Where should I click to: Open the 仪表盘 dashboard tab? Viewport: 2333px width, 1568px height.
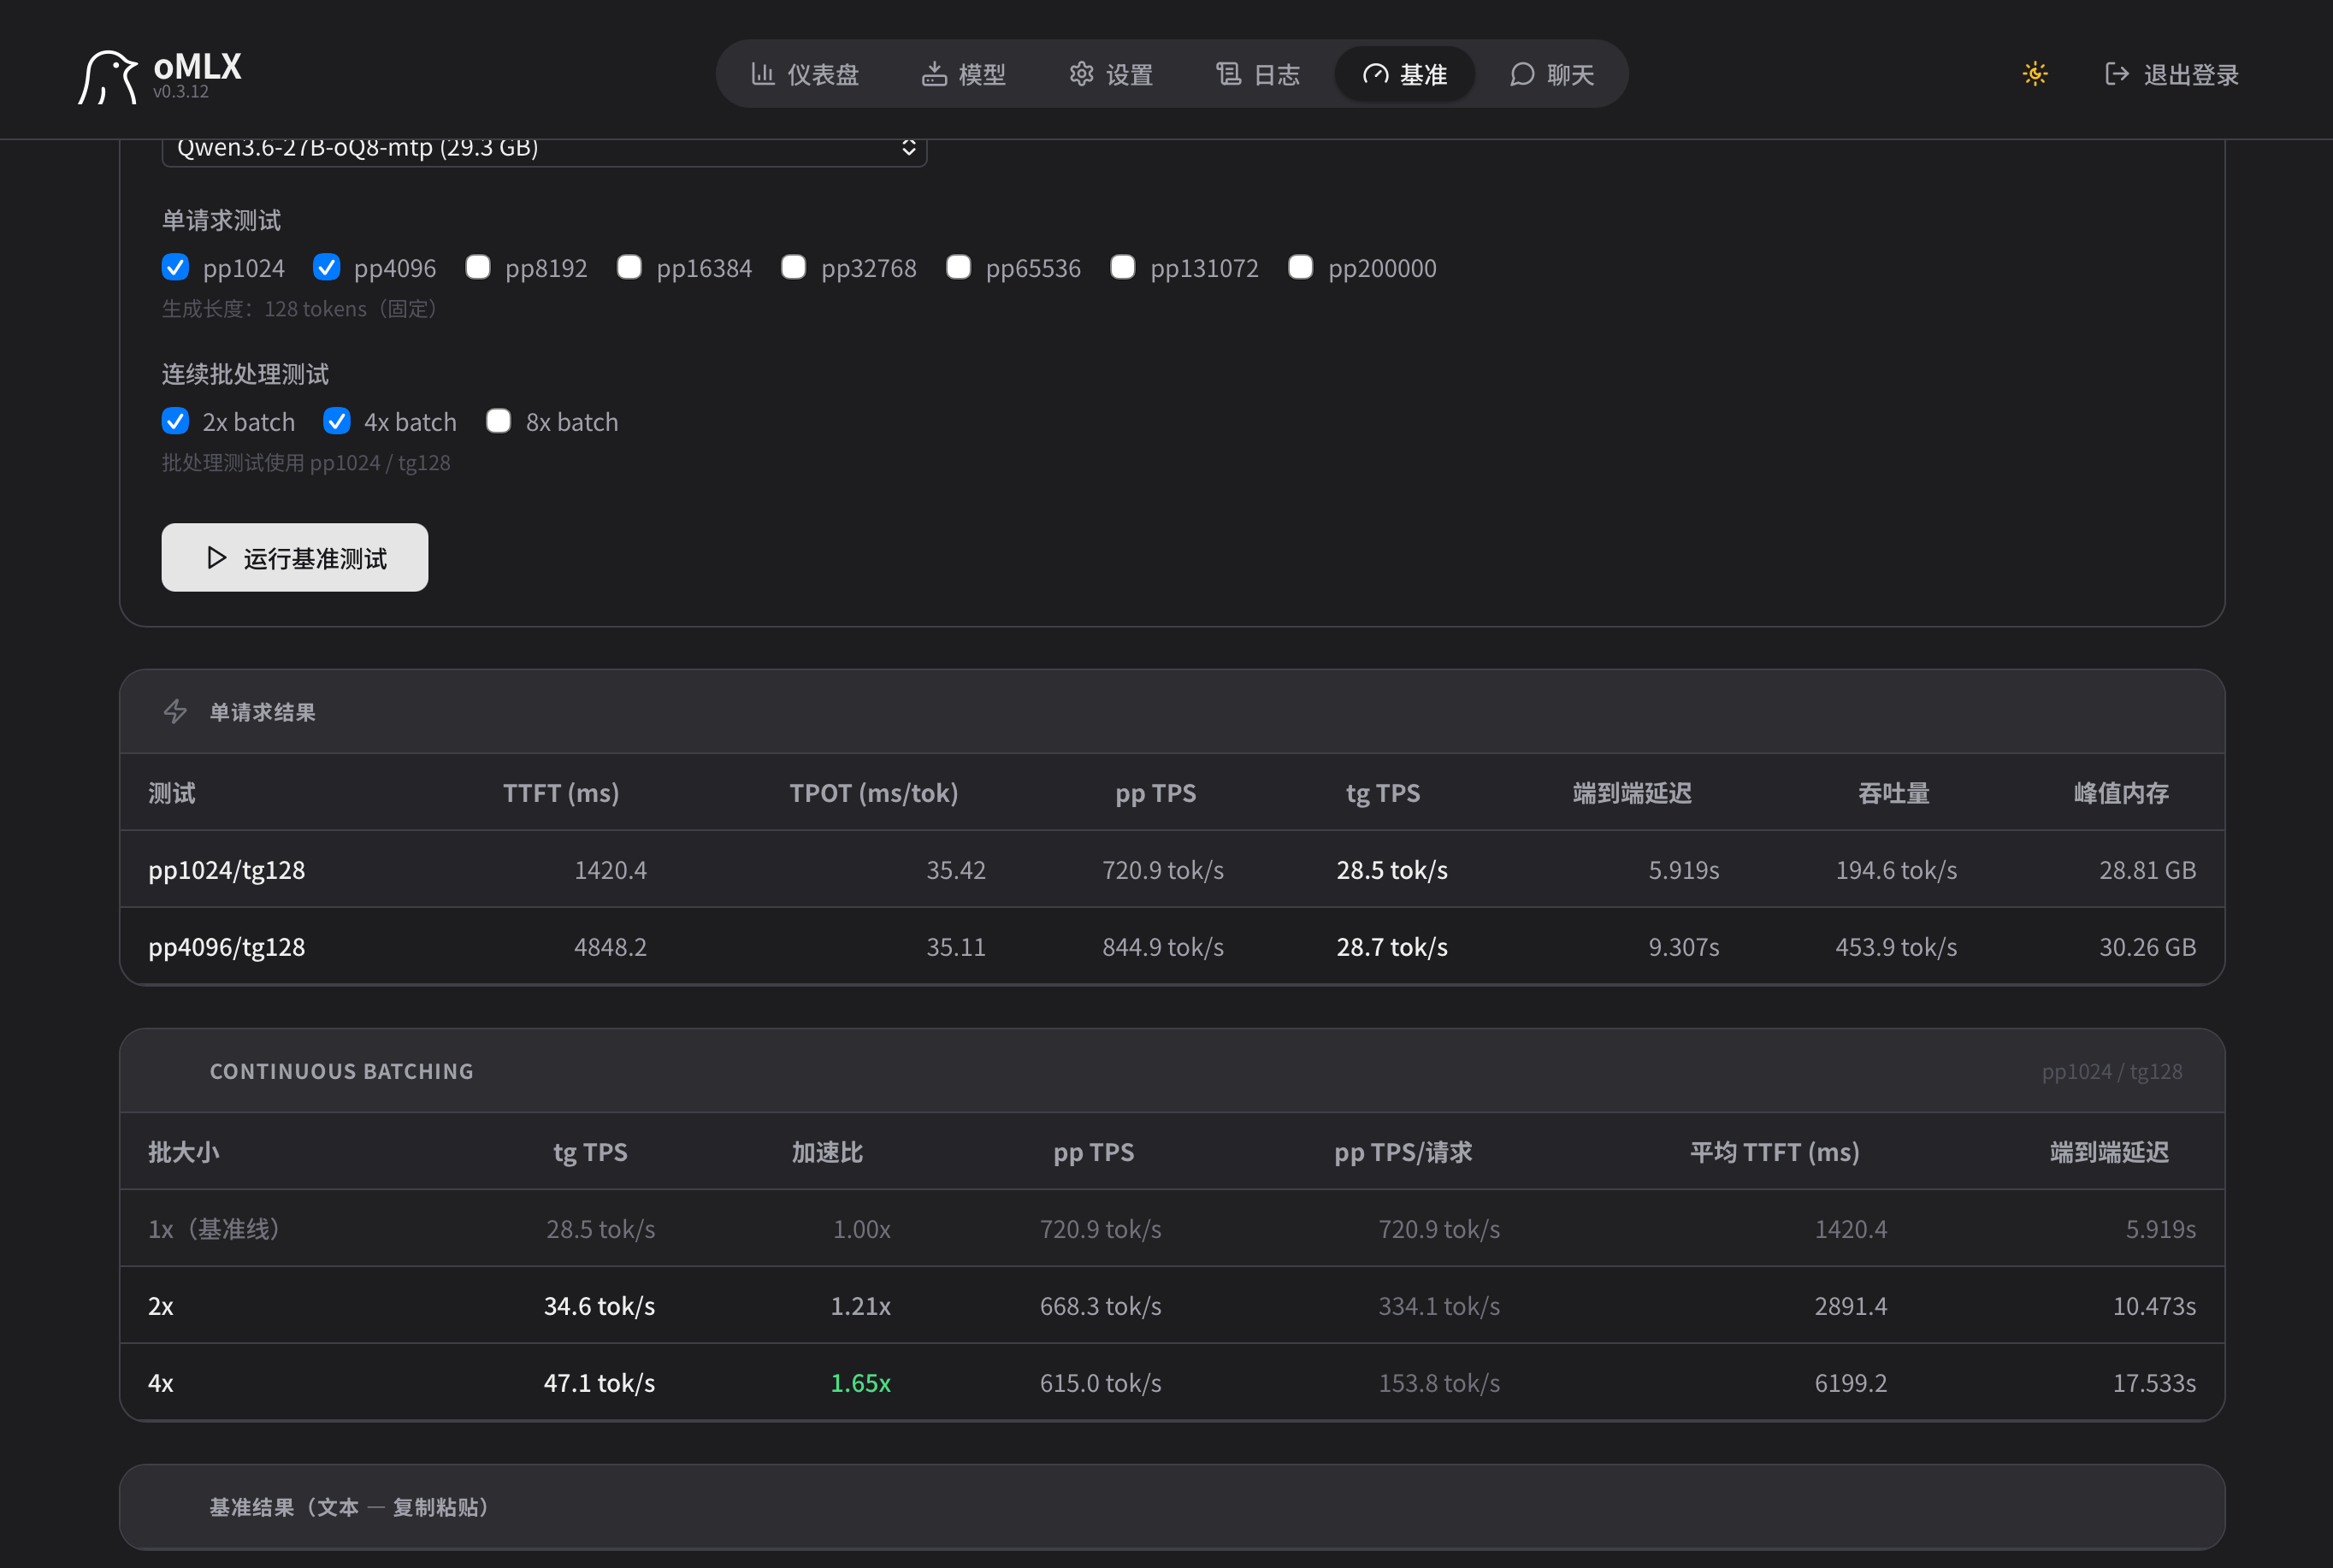(805, 74)
